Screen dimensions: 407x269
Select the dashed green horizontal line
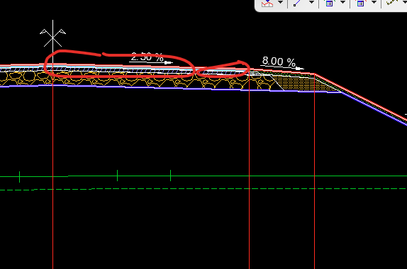tap(203, 189)
